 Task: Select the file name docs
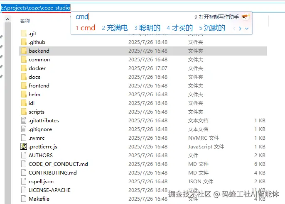point(34,77)
